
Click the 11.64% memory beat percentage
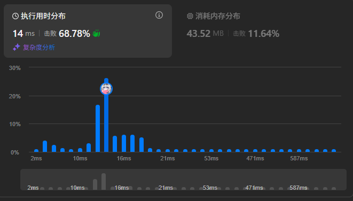264,34
